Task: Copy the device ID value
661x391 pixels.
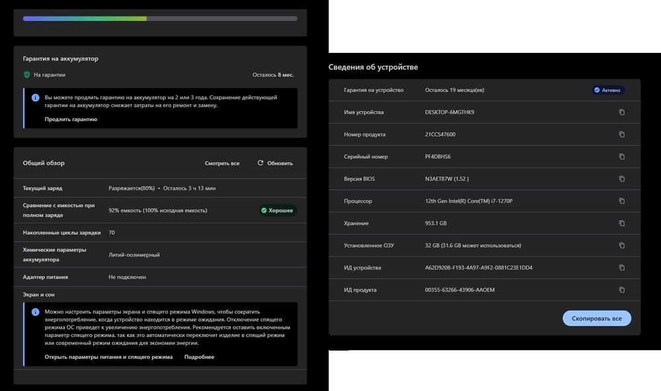Action: click(621, 267)
